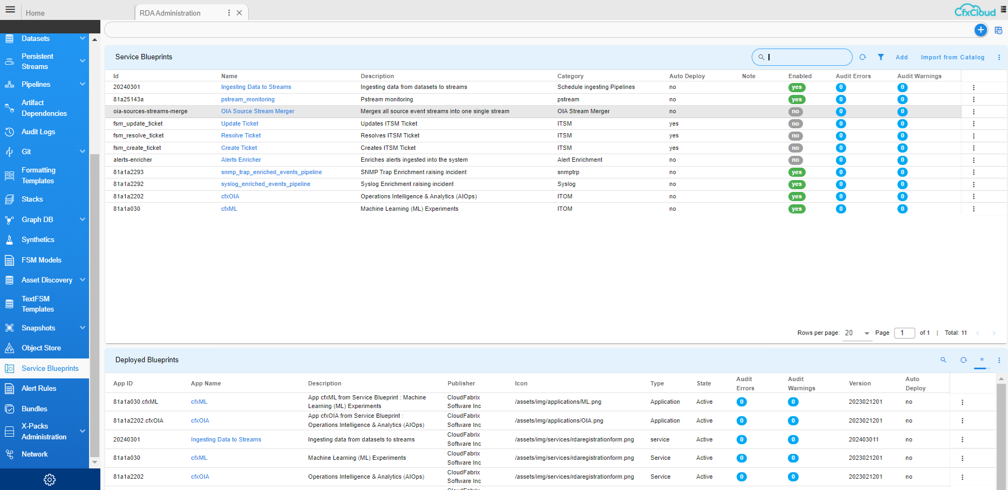Click the search icon in Deployed Blueprints
The height and width of the screenshot is (490, 1008).
[x=943, y=360]
